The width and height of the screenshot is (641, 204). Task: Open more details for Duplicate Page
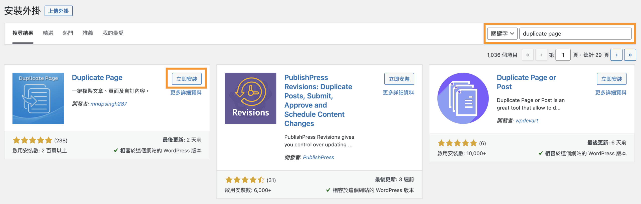pos(186,93)
